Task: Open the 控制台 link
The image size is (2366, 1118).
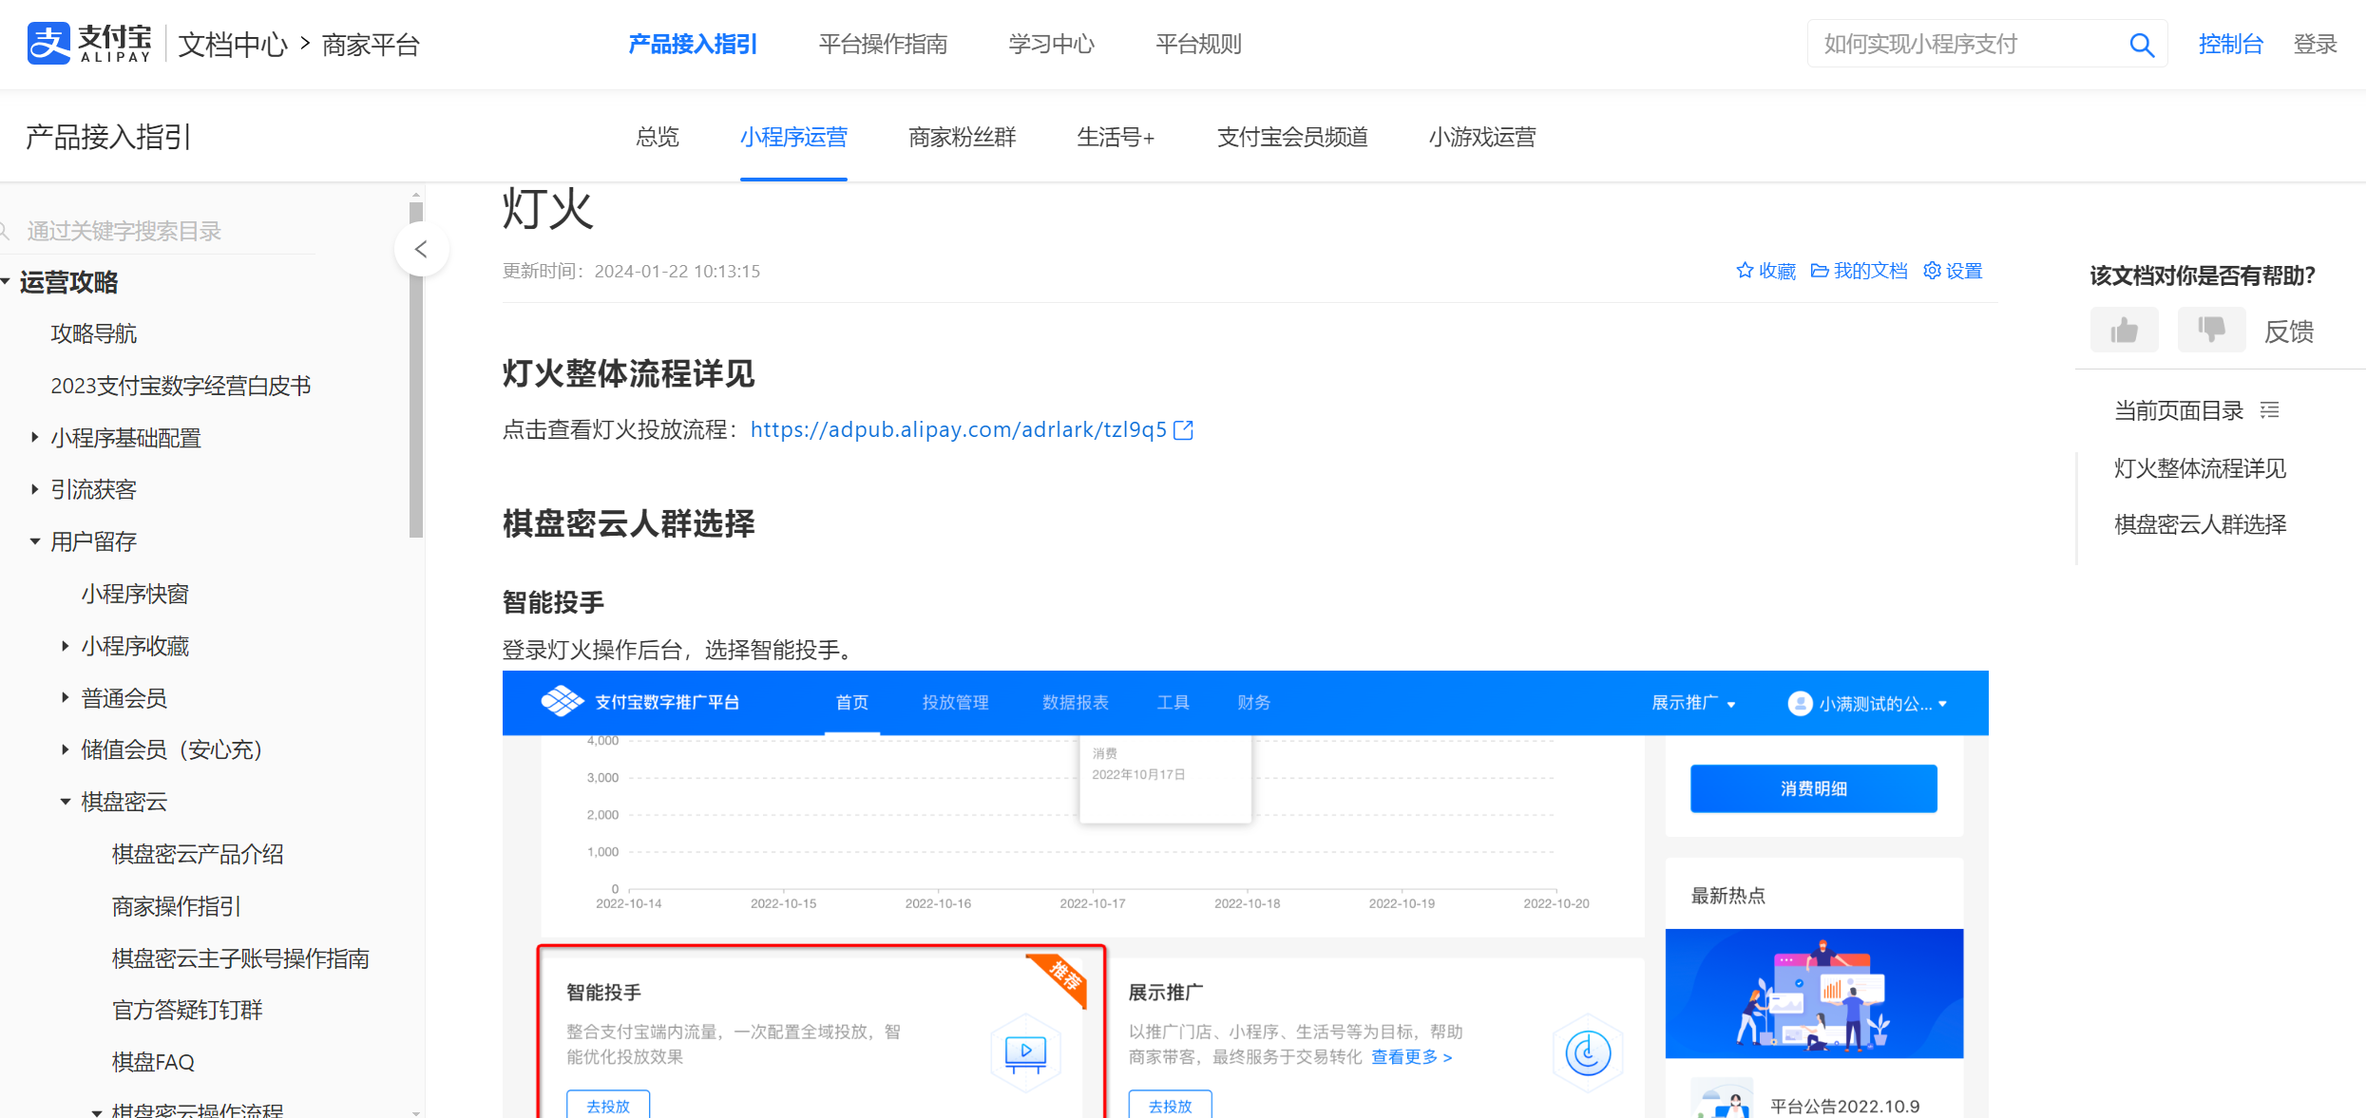Action: pyautogui.click(x=2231, y=45)
